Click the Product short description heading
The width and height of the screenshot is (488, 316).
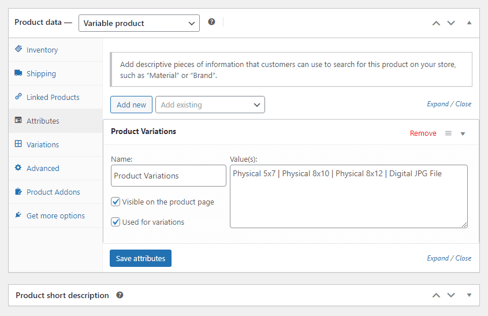(x=62, y=295)
